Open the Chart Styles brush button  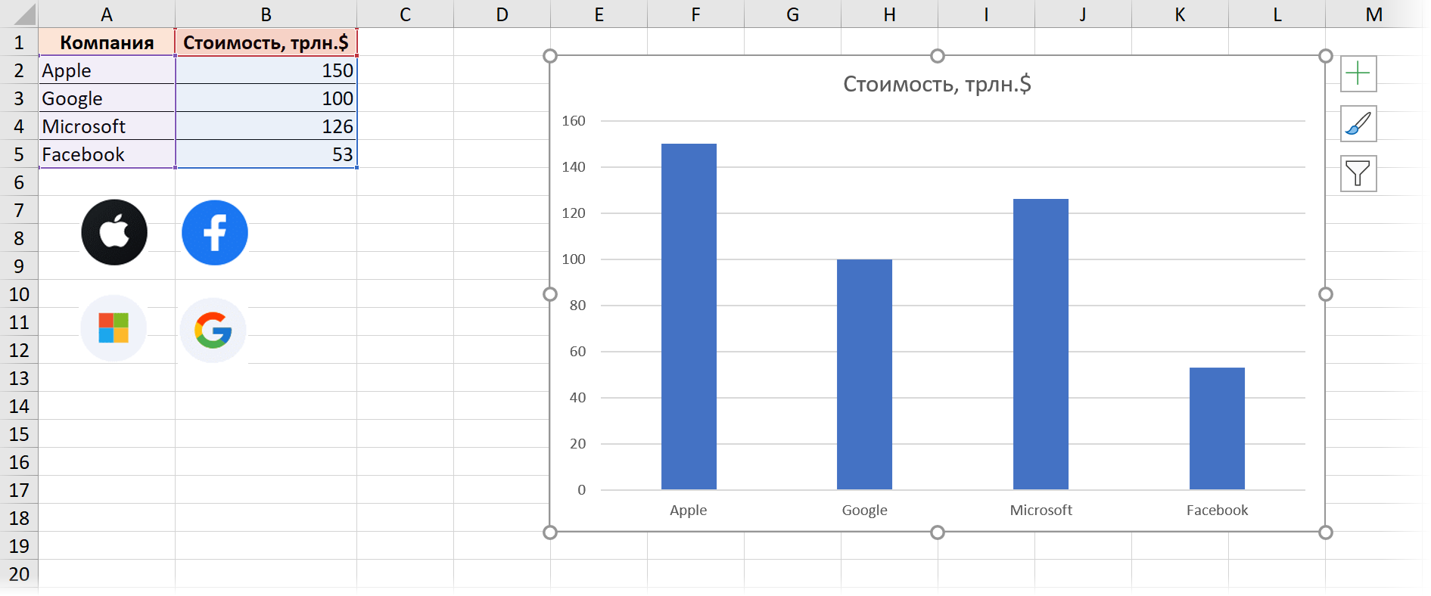point(1358,124)
